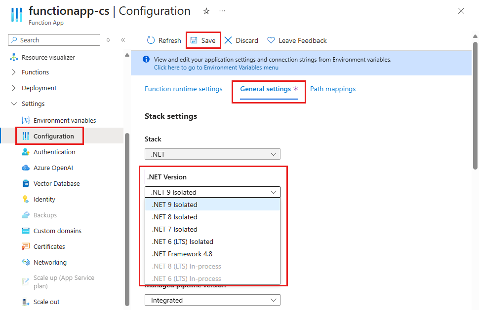Click .NET 6 (LTS) In-process option
The width and height of the screenshot is (479, 310).
coord(212,278)
